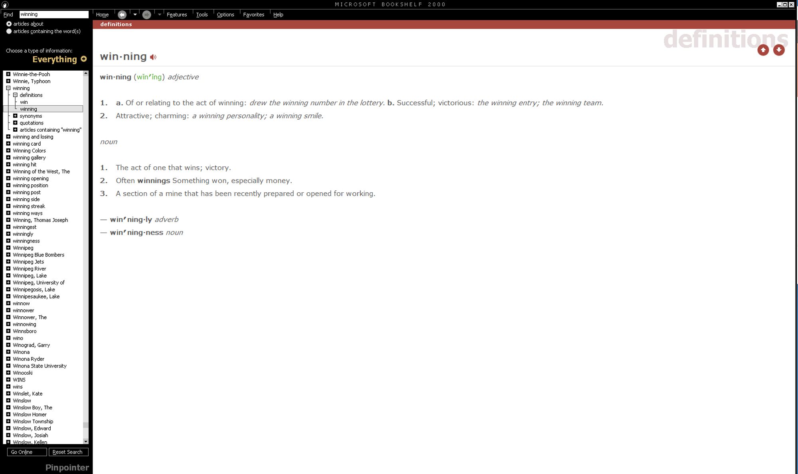Click the dropdown arrow next to back button
The image size is (798, 474).
point(134,14)
